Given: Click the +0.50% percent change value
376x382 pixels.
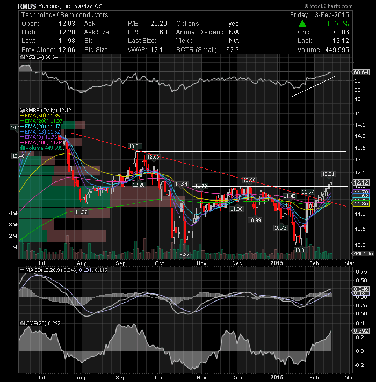Looking at the screenshot, I should click(336, 24).
